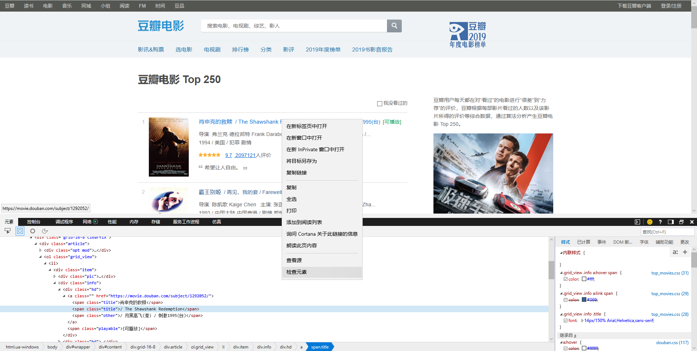Click the span.title breadcrumb item

[320, 347]
